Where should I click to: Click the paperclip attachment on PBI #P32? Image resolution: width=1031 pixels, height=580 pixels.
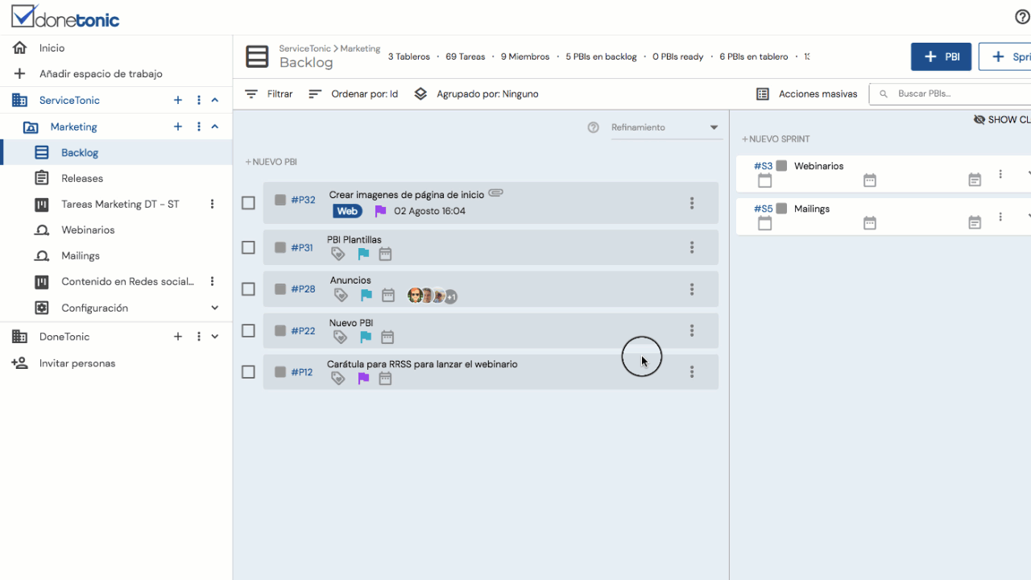[495, 193]
